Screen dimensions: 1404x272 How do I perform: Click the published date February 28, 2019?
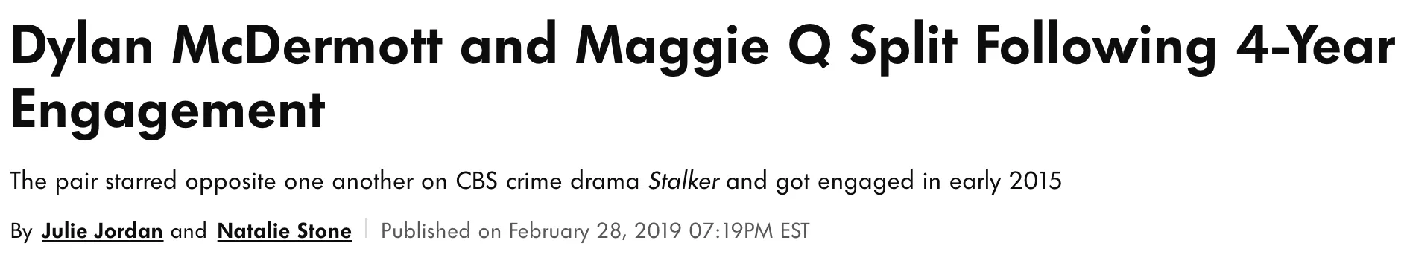pyautogui.click(x=595, y=231)
